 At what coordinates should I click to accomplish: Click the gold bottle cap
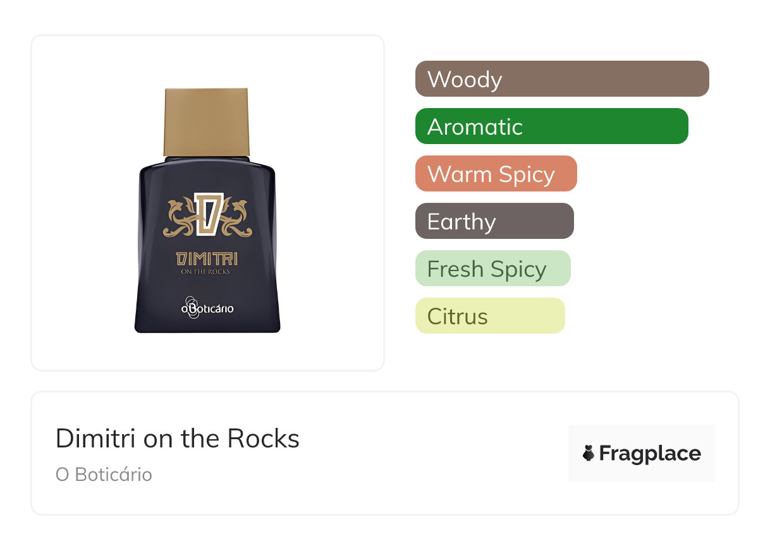coord(206,122)
